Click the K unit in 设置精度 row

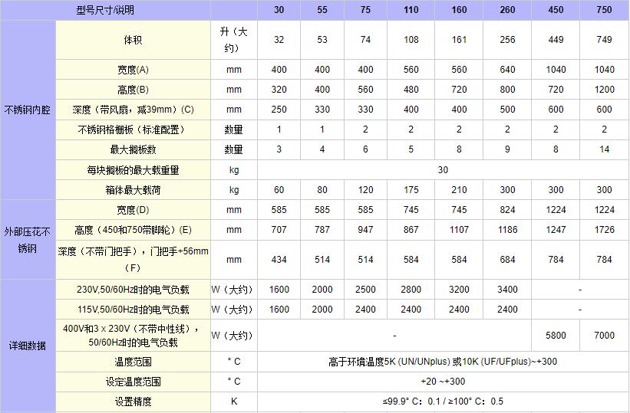[234, 402]
